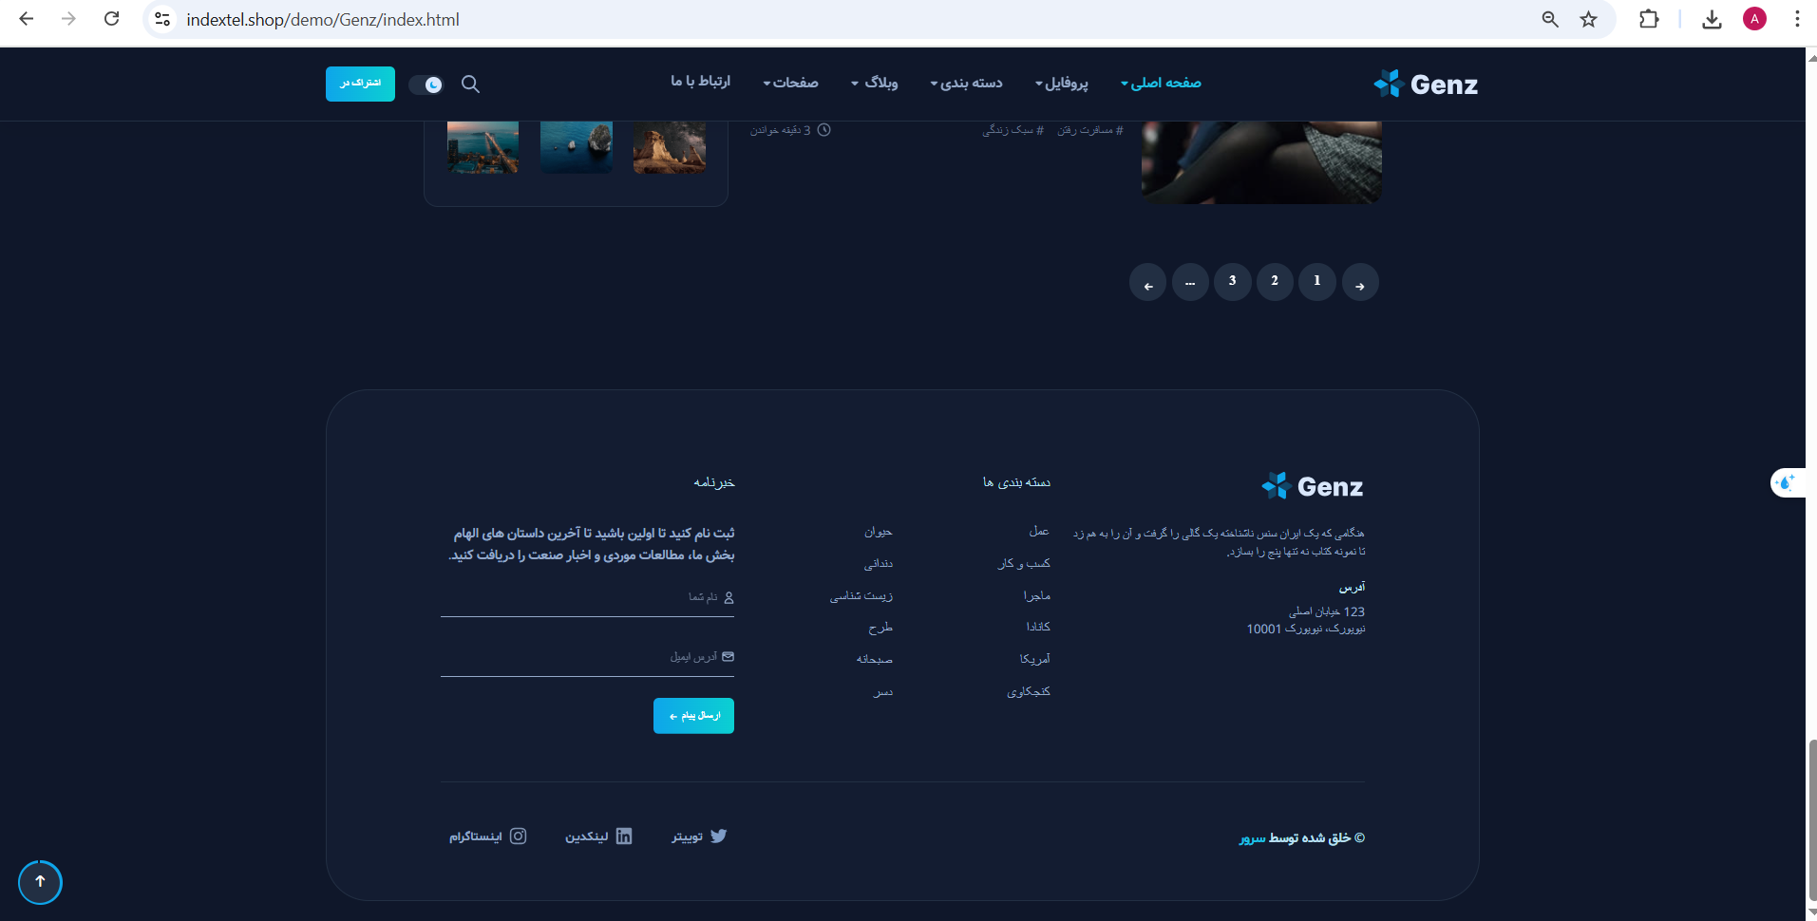This screenshot has width=1817, height=921.
Task: Open the LinkedIn icon link
Action: tap(624, 836)
